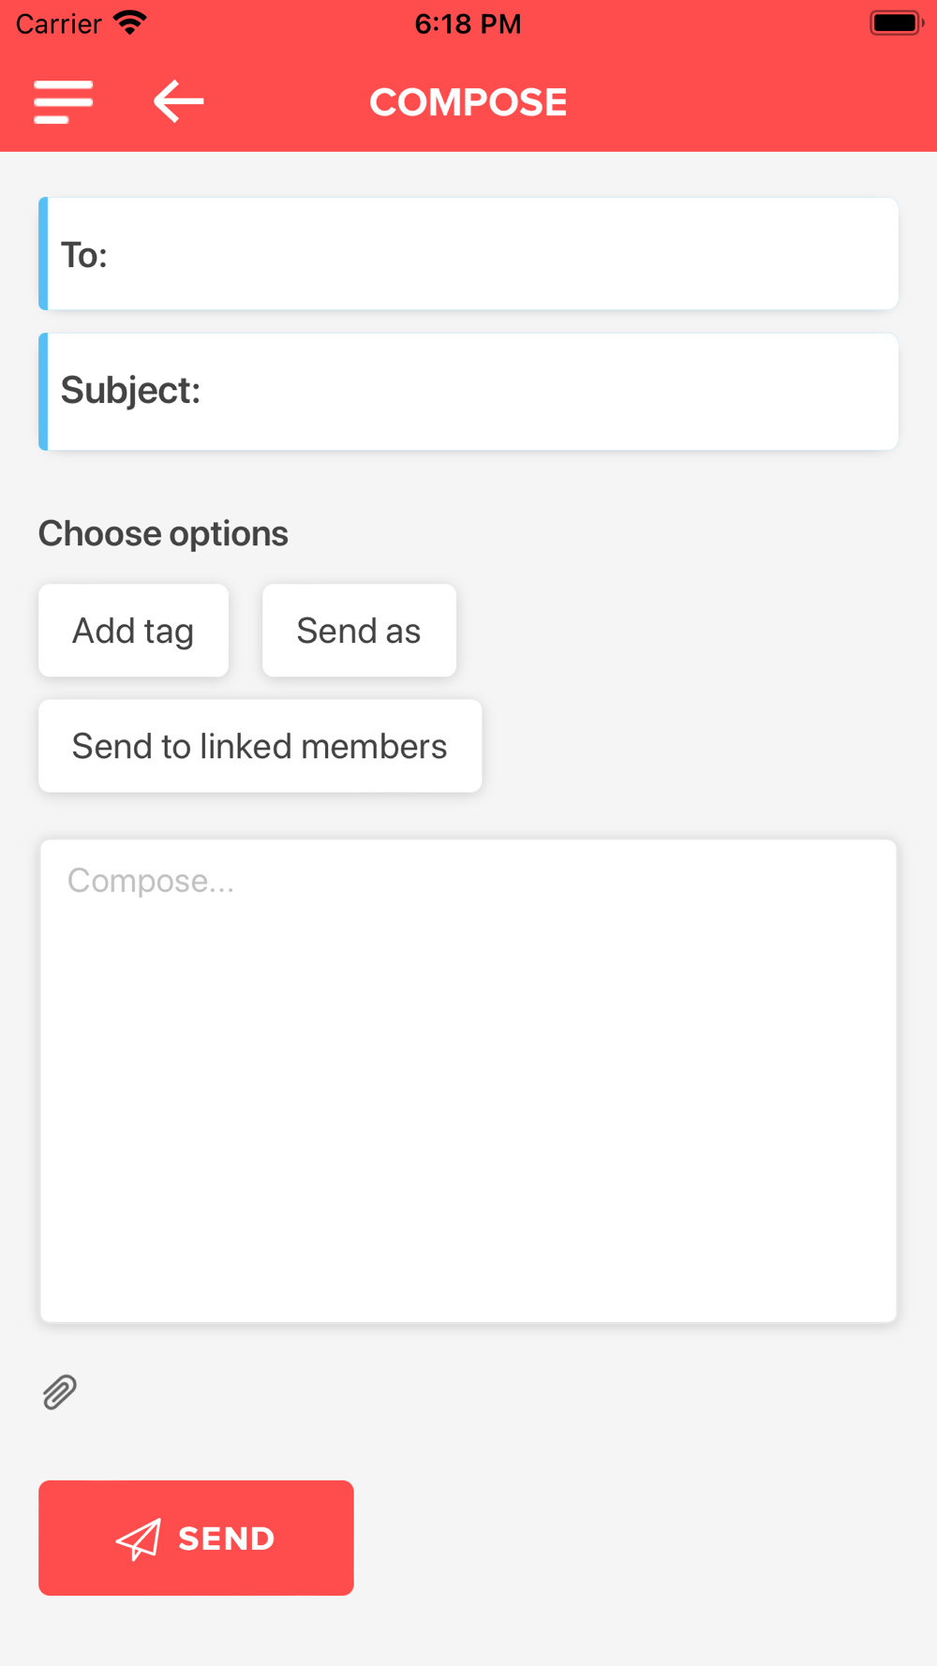
Task: Click the "Subject:" field label
Action: pos(130,391)
